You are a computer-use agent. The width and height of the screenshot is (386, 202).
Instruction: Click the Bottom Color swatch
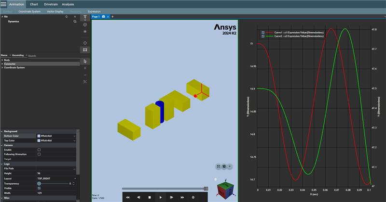point(39,136)
